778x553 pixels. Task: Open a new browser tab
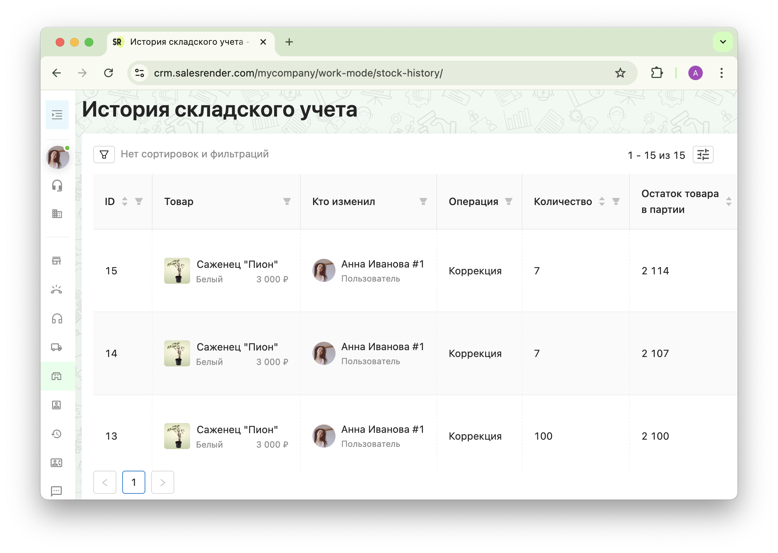click(289, 42)
